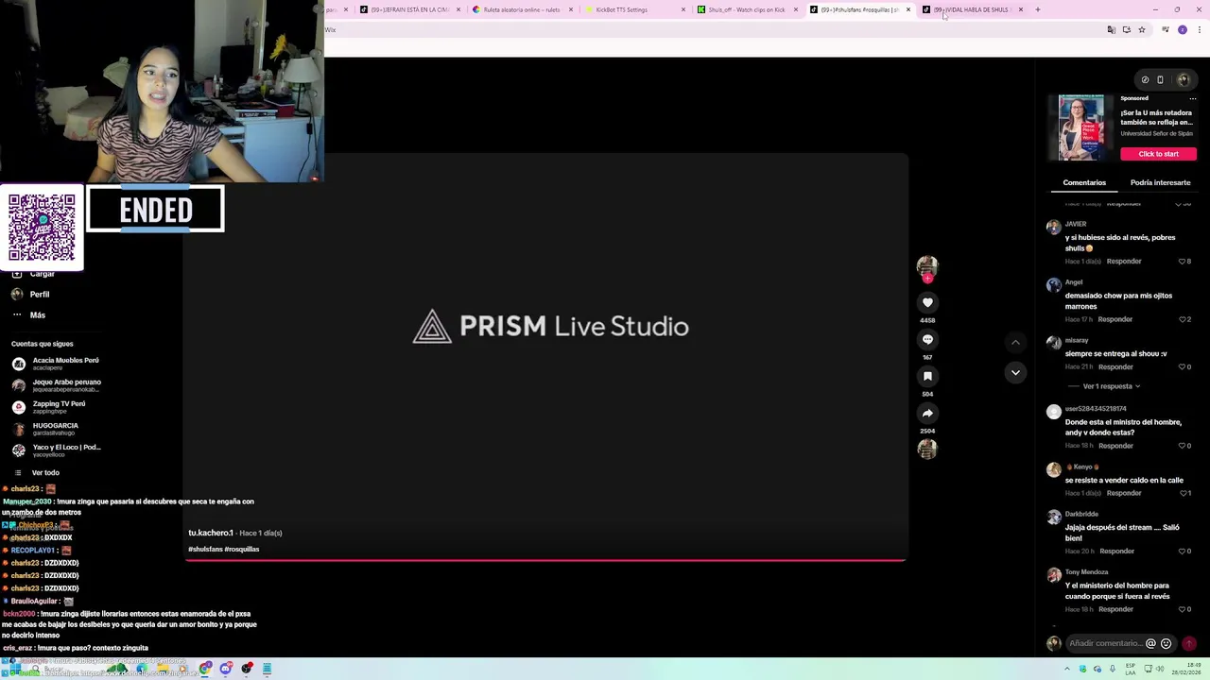Open Chrome from the Windows taskbar
Screen dimensions: 1210x680
click(x=205, y=669)
